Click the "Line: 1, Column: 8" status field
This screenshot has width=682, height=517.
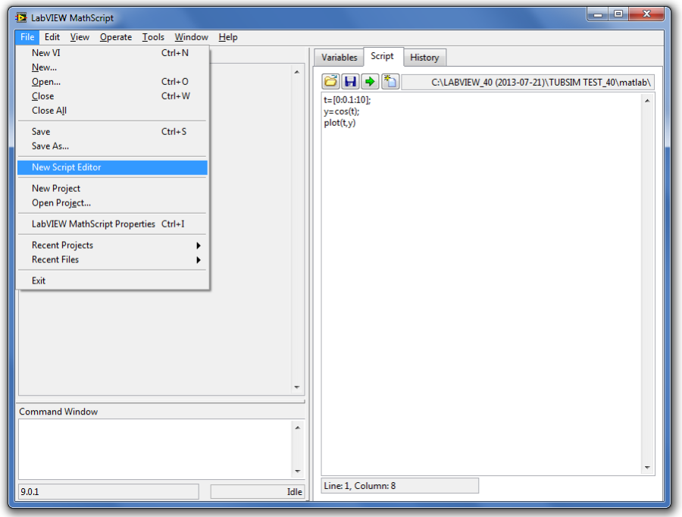[x=399, y=486]
